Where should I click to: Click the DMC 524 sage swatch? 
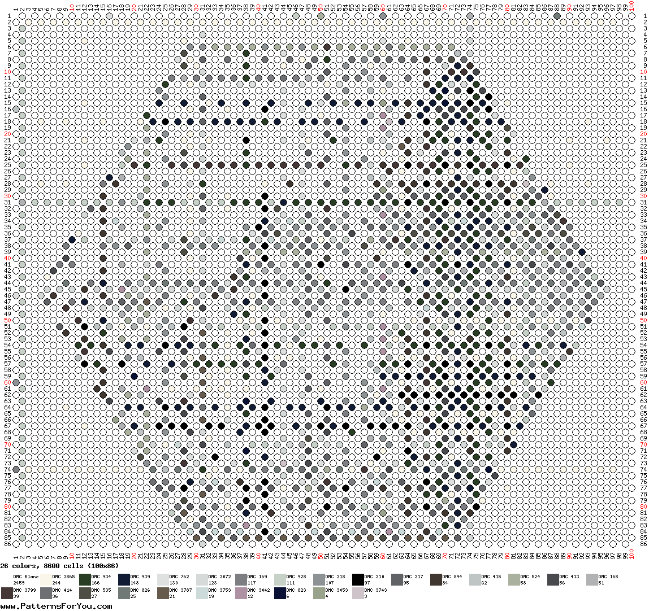tap(514, 580)
